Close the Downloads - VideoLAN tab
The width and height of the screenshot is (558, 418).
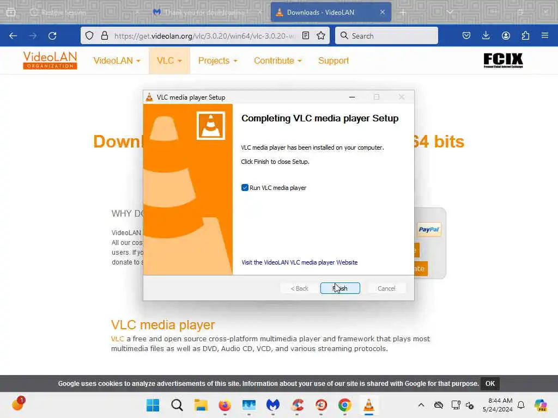tap(382, 12)
